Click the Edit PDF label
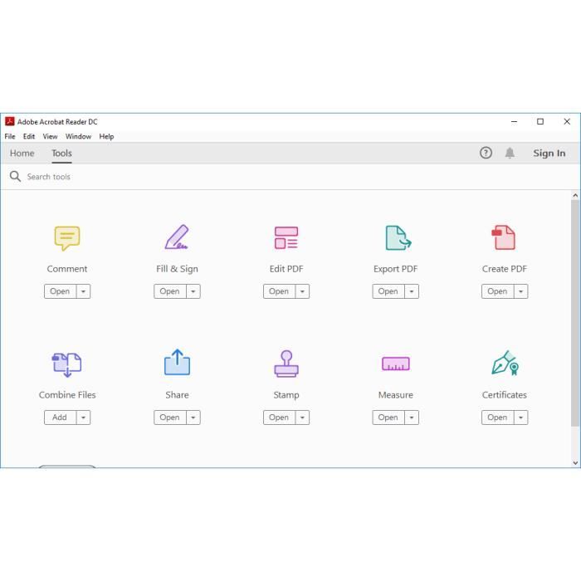Image resolution: width=581 pixels, height=581 pixels. coord(286,269)
